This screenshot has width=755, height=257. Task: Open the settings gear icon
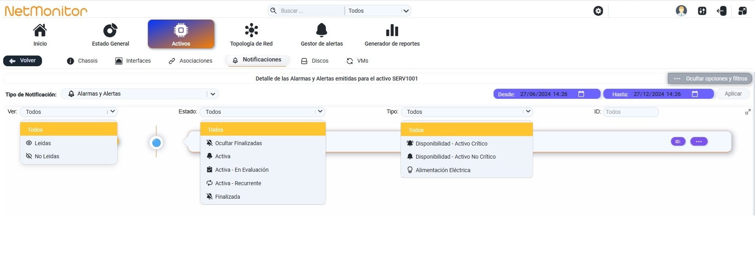[x=598, y=11]
